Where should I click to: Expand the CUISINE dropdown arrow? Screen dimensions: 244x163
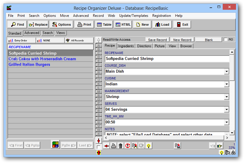(x=227, y=84)
